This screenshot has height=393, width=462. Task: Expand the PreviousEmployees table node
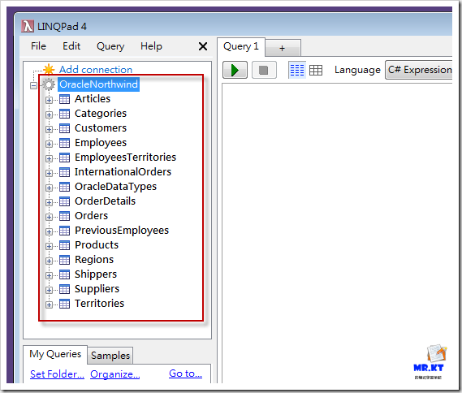[x=50, y=231]
